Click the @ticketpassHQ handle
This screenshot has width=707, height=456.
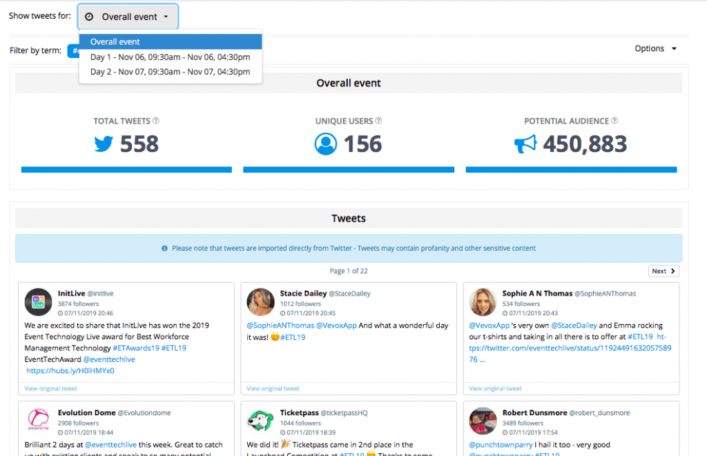(x=344, y=412)
